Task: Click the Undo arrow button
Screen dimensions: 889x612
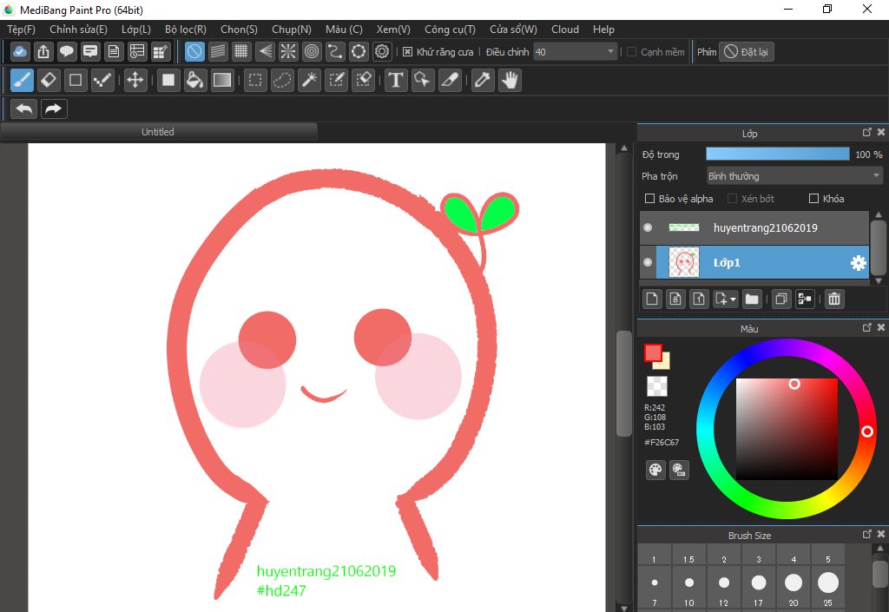Action: click(24, 109)
